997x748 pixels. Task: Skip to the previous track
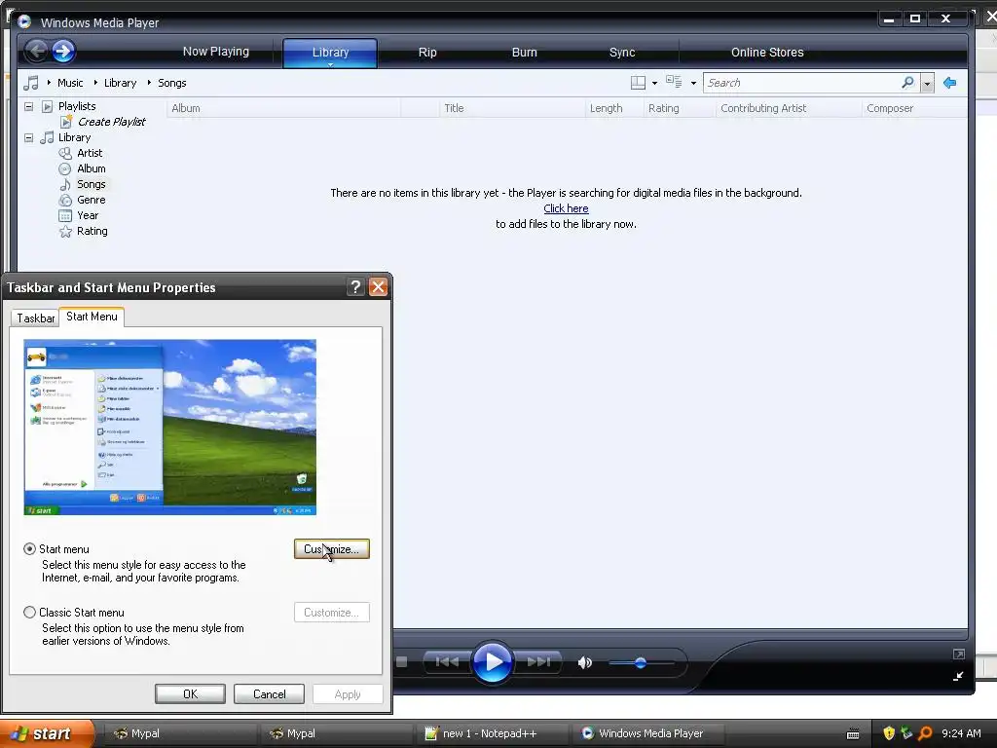447,662
